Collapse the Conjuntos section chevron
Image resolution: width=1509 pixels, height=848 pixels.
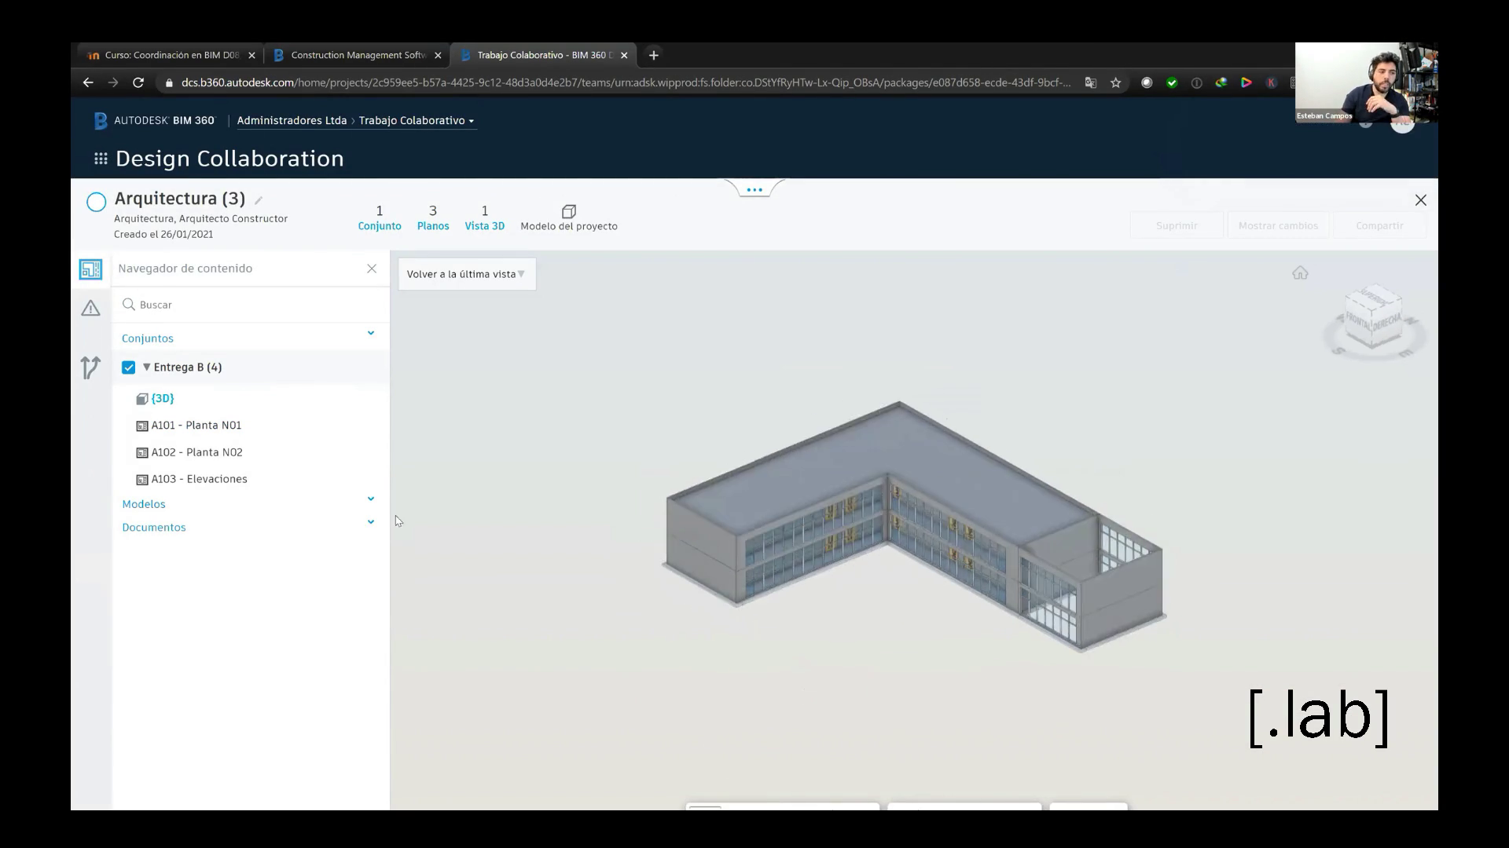(371, 333)
